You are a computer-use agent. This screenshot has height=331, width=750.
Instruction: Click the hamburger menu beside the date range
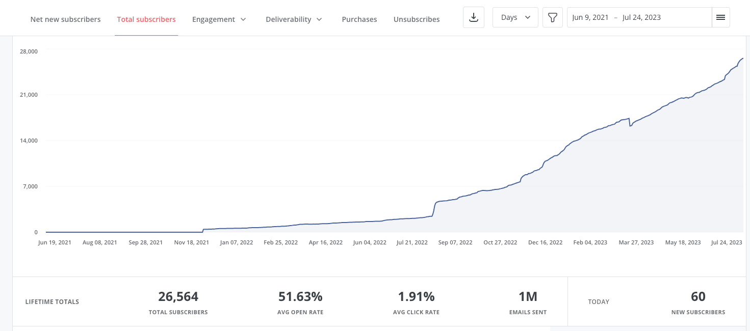coord(720,17)
